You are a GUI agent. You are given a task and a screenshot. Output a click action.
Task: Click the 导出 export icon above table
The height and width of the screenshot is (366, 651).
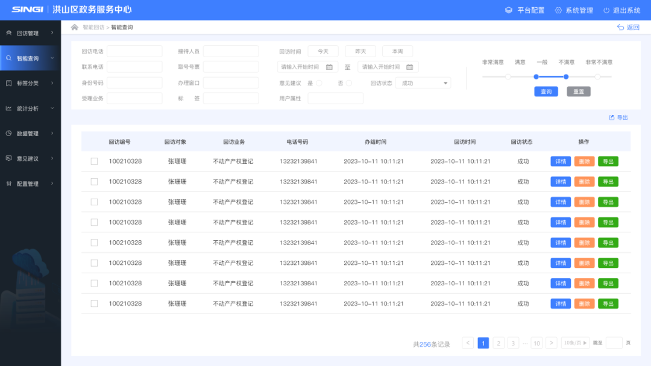pos(612,117)
